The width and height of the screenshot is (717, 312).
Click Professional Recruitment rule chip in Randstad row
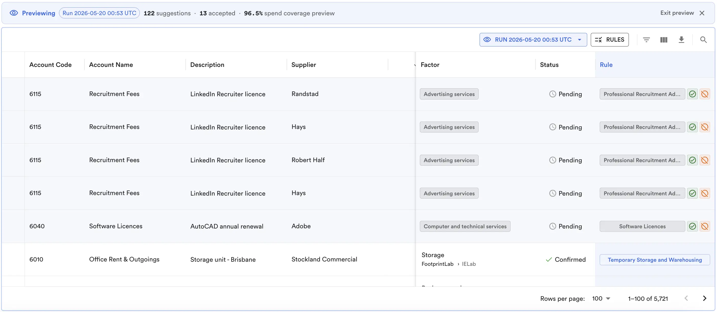click(642, 94)
